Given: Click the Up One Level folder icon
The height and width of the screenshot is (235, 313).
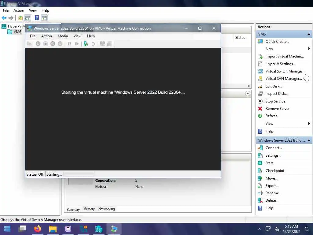Looking at the screenshot, I should (20, 18).
